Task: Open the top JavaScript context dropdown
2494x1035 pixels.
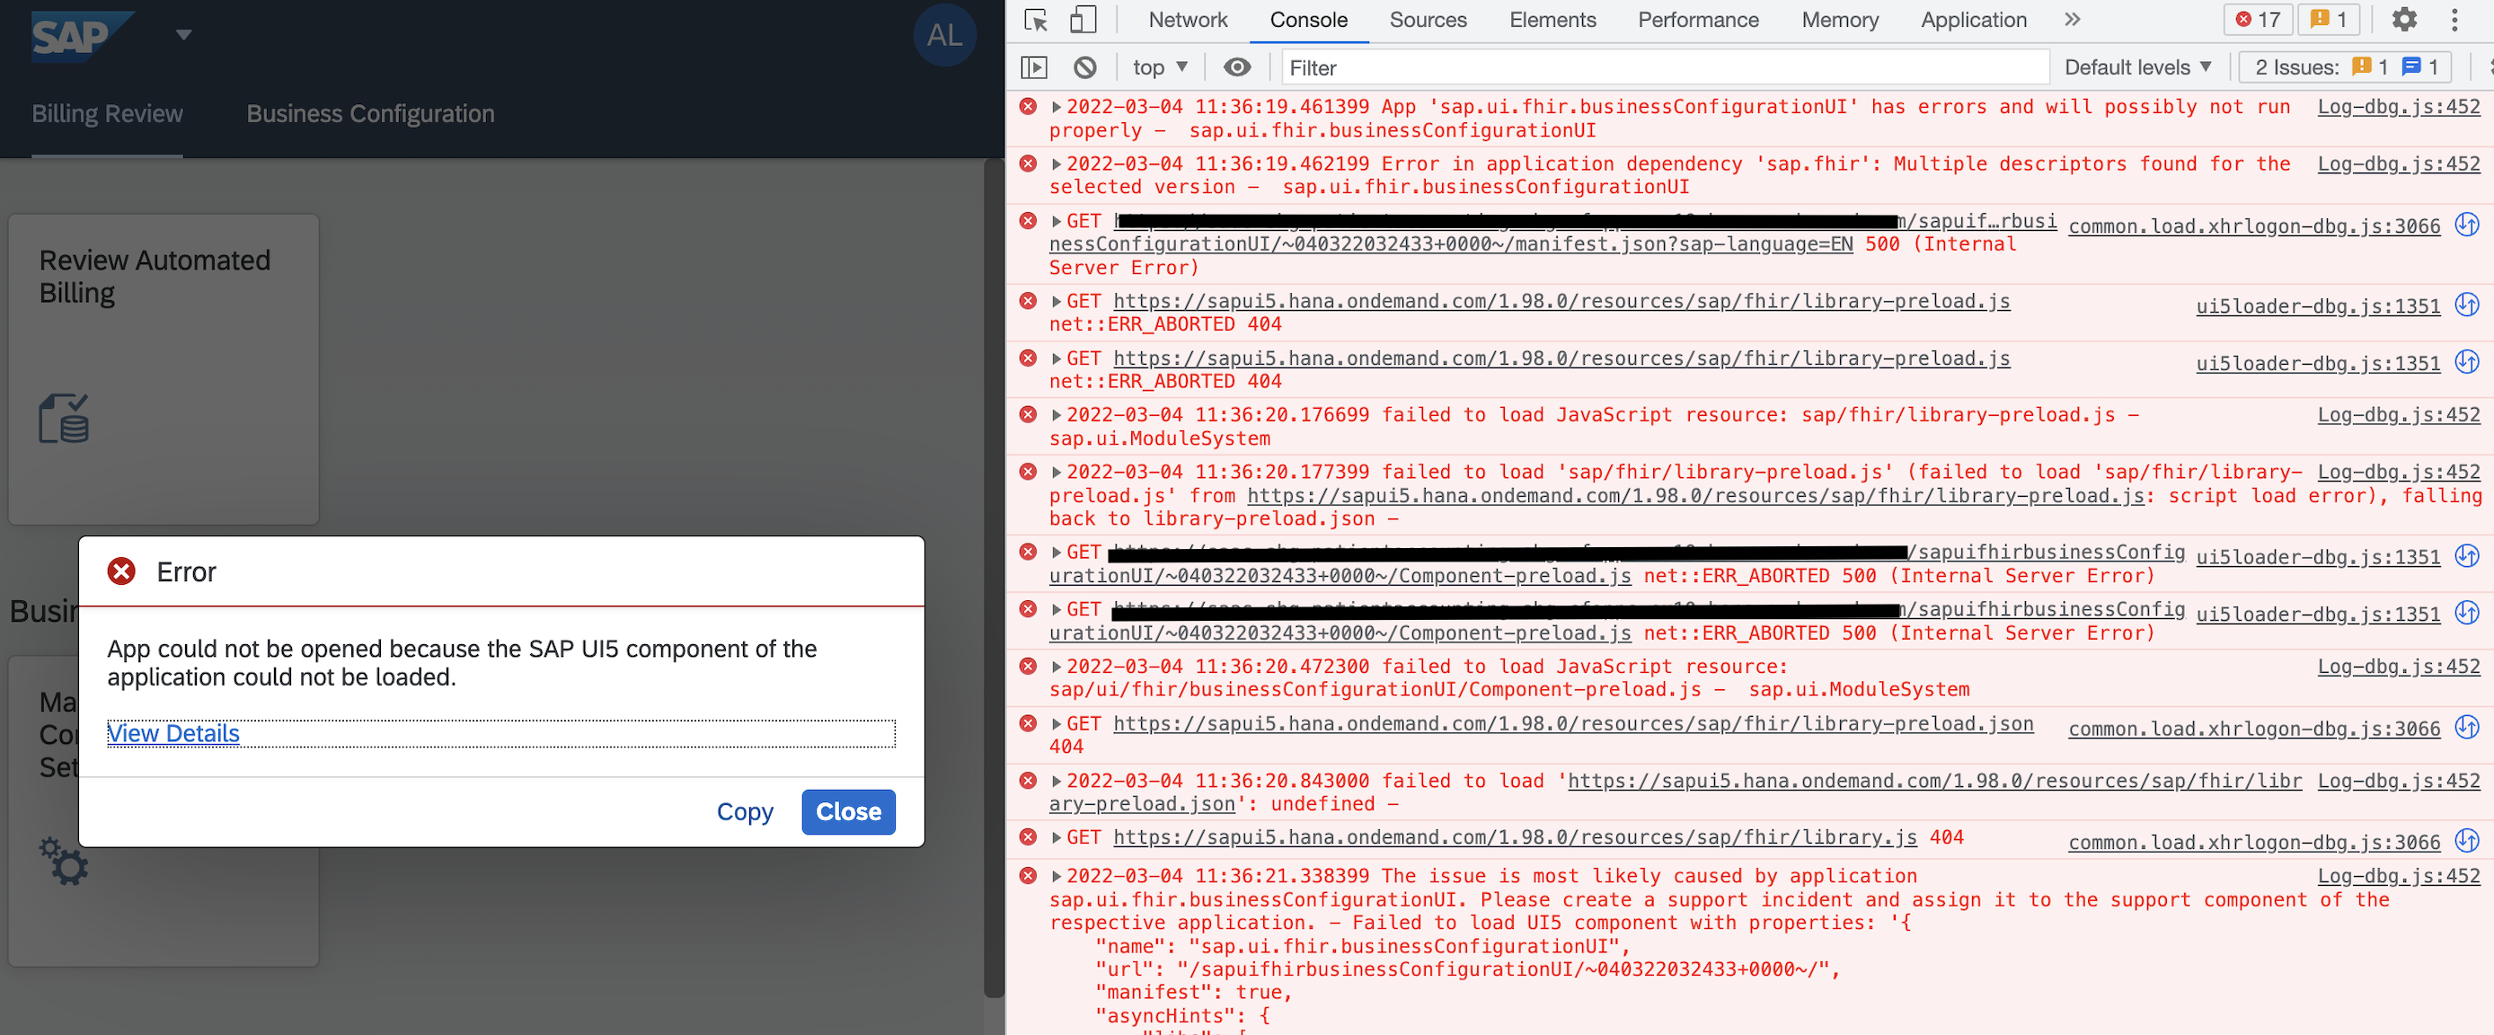Action: click(1159, 66)
